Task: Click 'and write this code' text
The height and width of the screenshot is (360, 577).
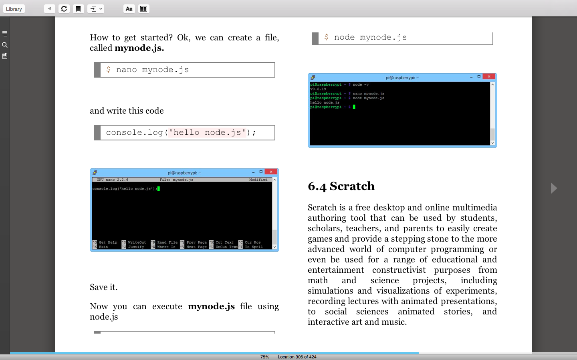Action: pos(127,111)
